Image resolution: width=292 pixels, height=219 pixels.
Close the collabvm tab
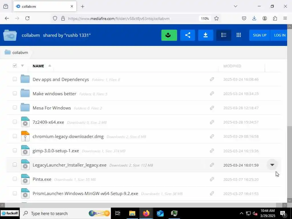click(x=72, y=6)
